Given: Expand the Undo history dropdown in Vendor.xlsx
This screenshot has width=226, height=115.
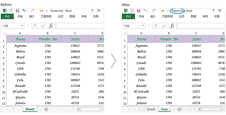Looking at the screenshot, I should [28, 11].
